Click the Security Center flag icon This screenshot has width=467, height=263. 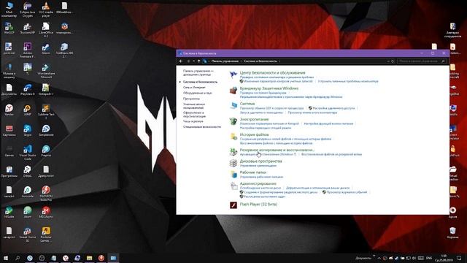(x=233, y=75)
